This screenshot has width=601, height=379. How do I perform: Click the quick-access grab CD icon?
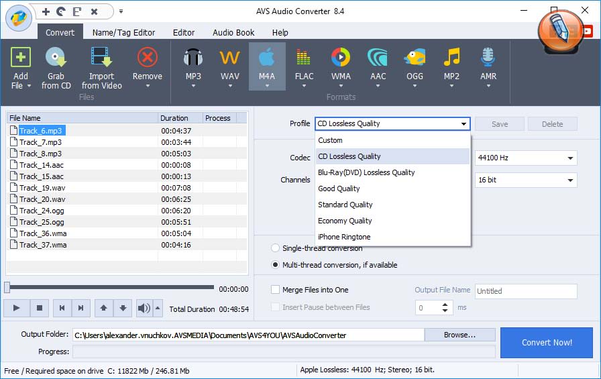[61, 11]
